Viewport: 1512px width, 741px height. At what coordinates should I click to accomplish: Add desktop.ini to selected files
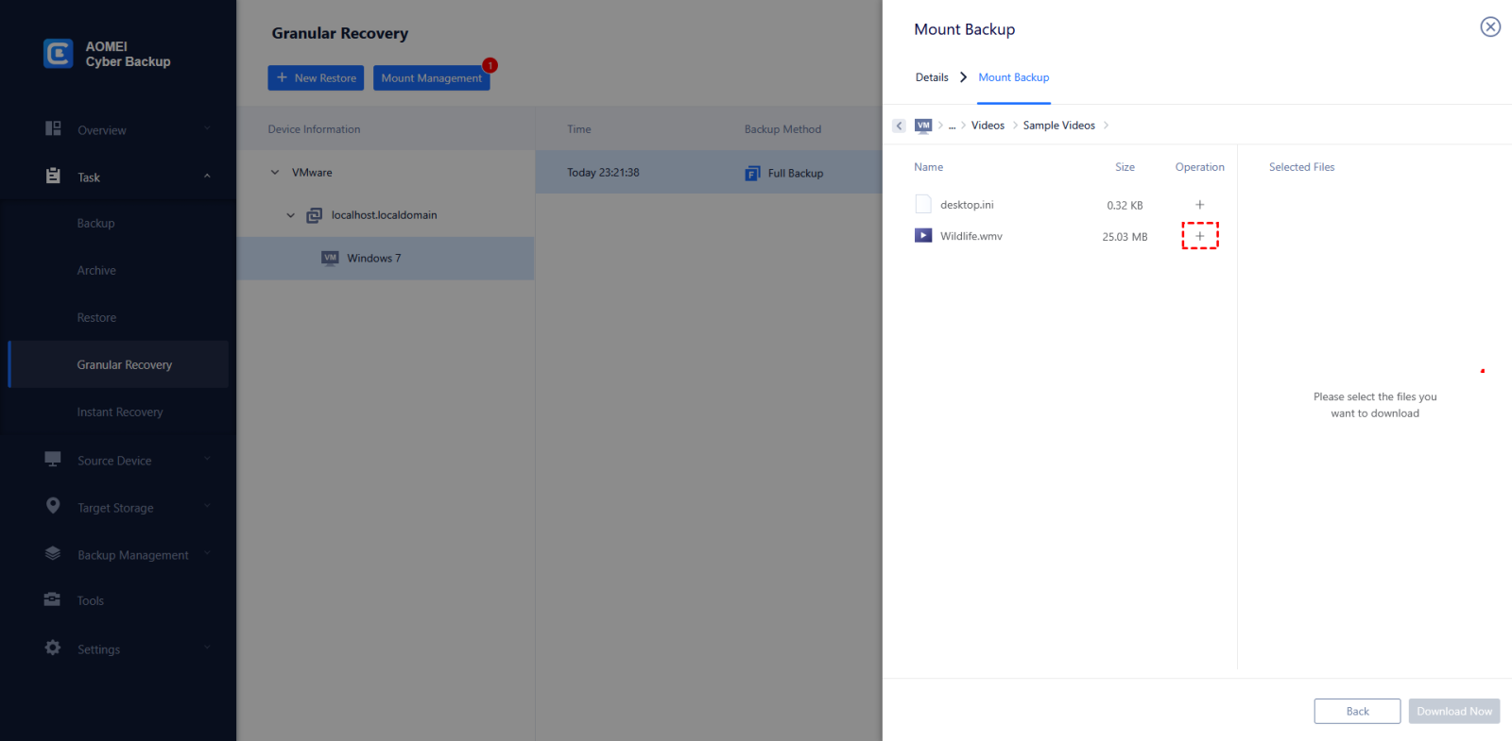tap(1200, 205)
